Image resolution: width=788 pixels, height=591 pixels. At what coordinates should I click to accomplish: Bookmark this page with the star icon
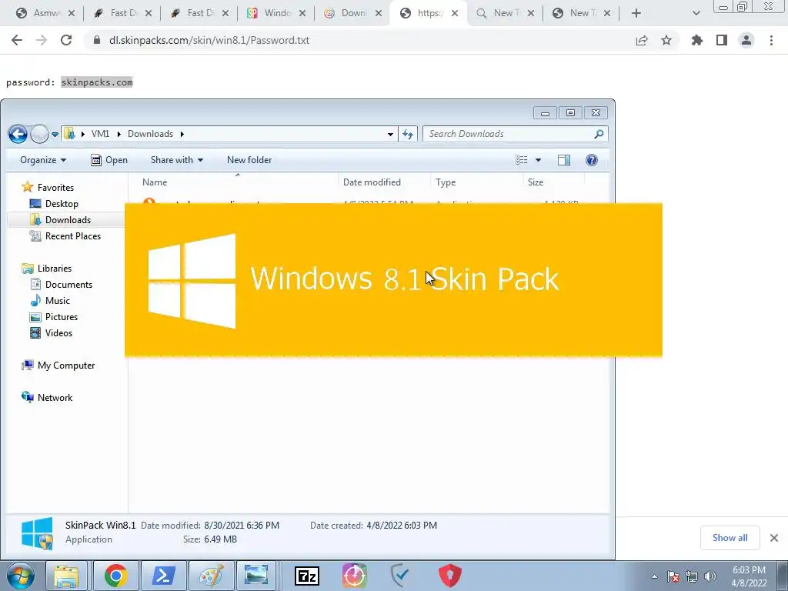666,40
